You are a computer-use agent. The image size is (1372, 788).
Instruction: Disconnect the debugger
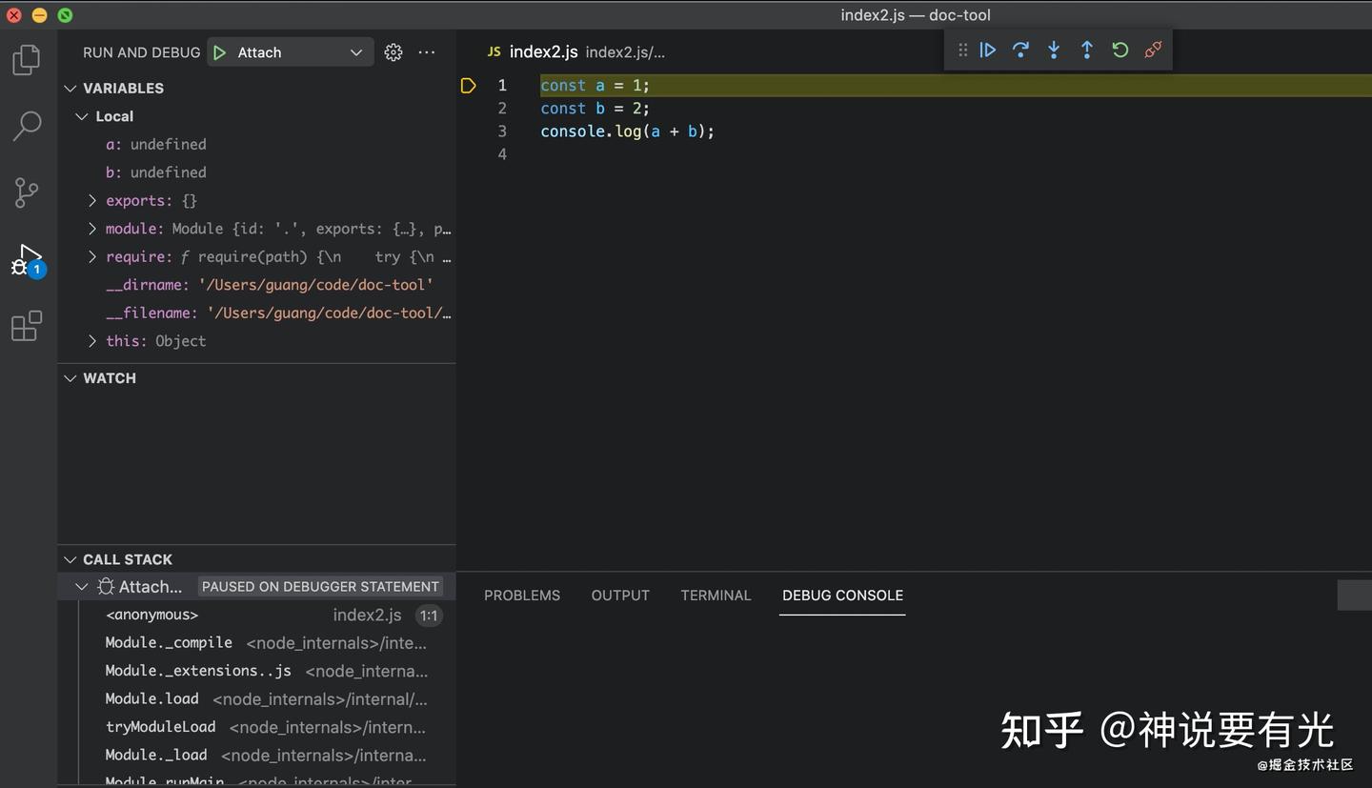click(x=1153, y=50)
